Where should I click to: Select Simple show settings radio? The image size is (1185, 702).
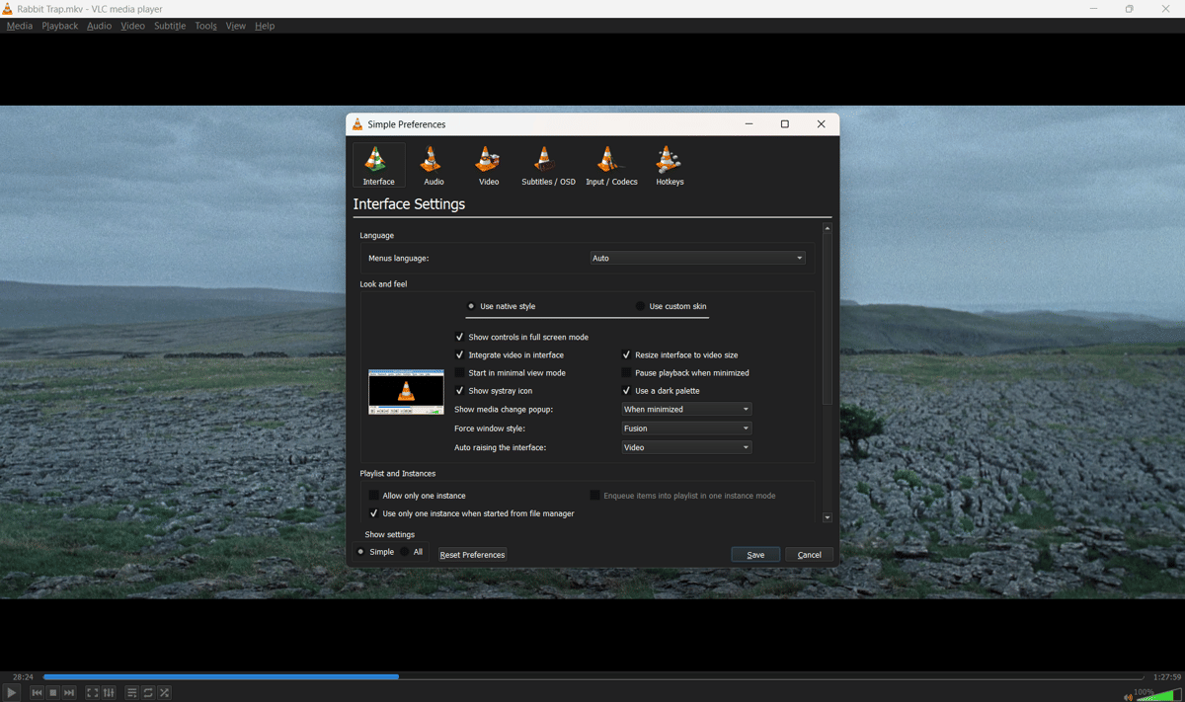(360, 552)
